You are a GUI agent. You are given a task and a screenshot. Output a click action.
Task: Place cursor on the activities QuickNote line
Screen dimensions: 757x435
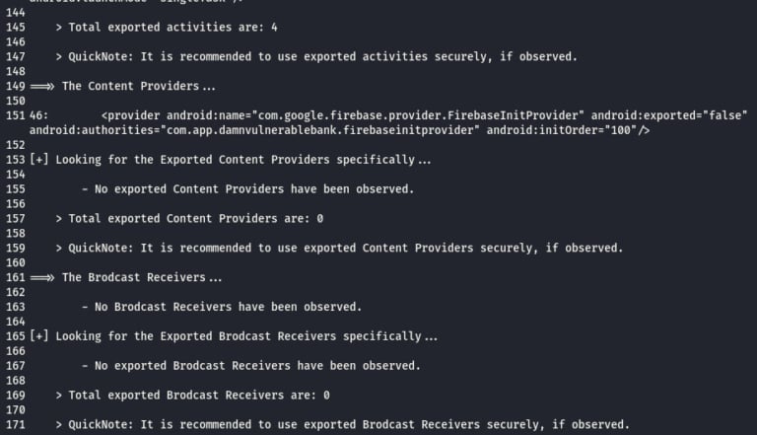pos(316,57)
